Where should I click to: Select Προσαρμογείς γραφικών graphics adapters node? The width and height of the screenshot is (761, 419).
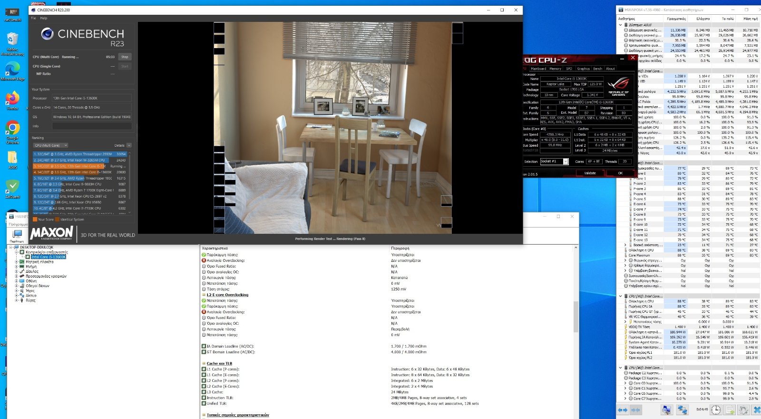[x=46, y=276]
